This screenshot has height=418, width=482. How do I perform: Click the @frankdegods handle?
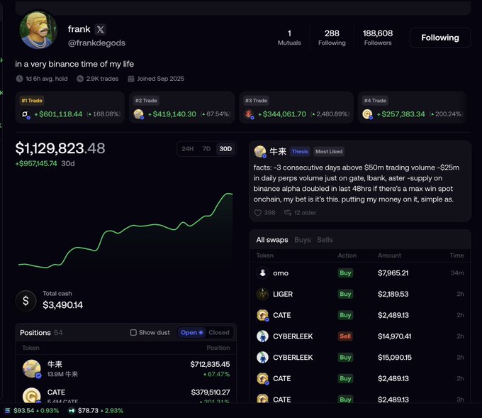tap(96, 43)
